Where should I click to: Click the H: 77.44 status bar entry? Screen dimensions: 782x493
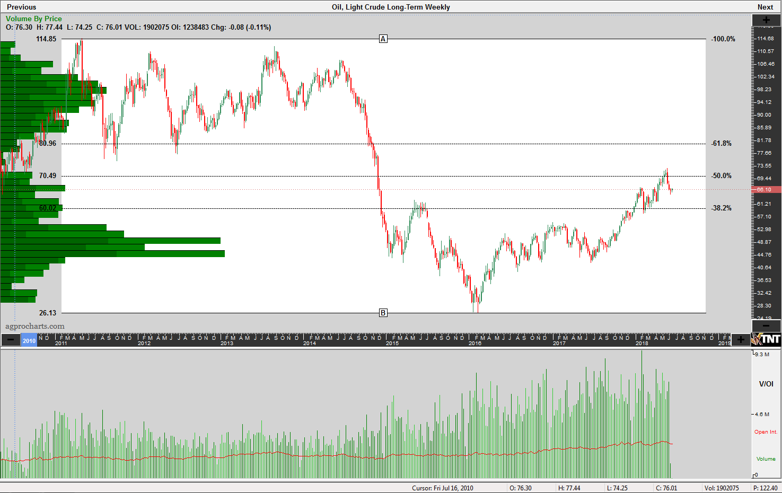[569, 488]
